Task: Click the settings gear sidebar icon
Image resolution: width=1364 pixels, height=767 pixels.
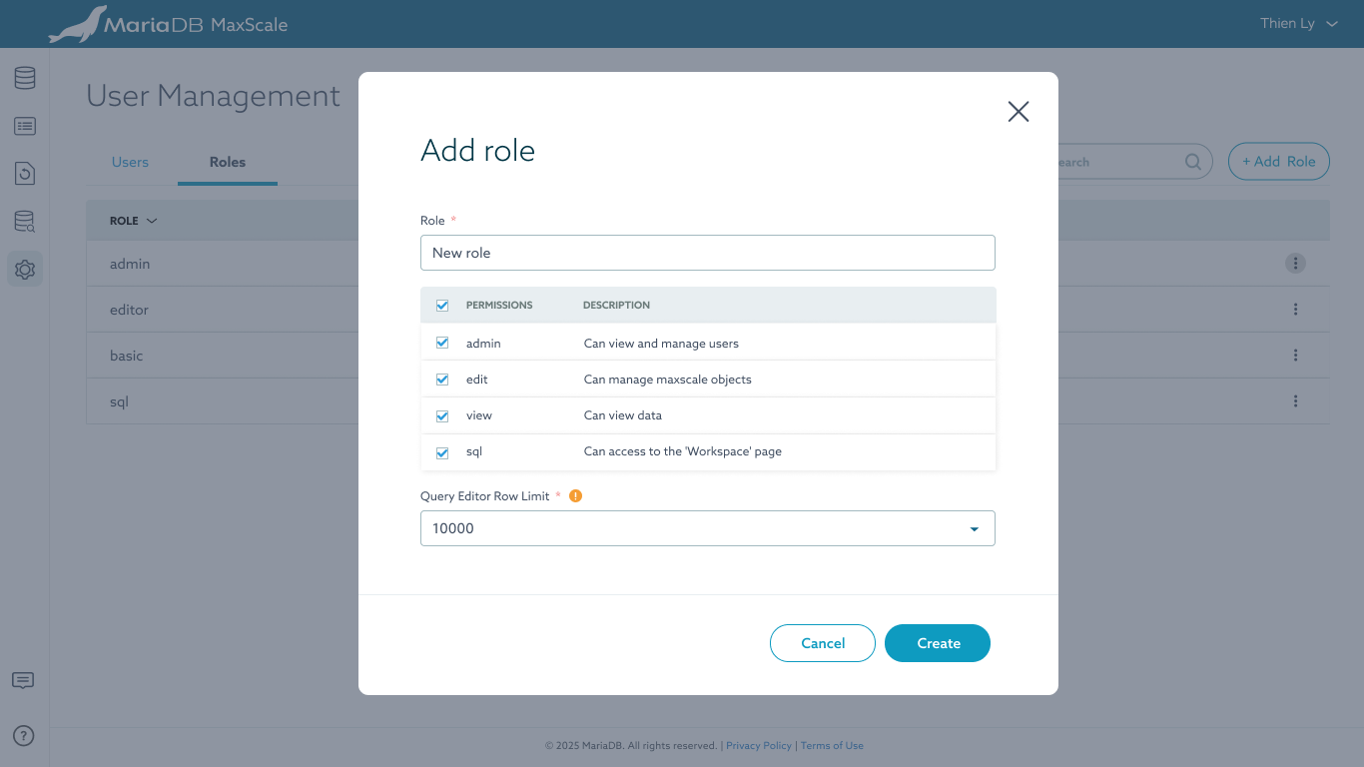Action: coord(25,270)
